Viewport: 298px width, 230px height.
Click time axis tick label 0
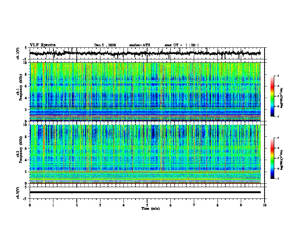(x=30, y=205)
